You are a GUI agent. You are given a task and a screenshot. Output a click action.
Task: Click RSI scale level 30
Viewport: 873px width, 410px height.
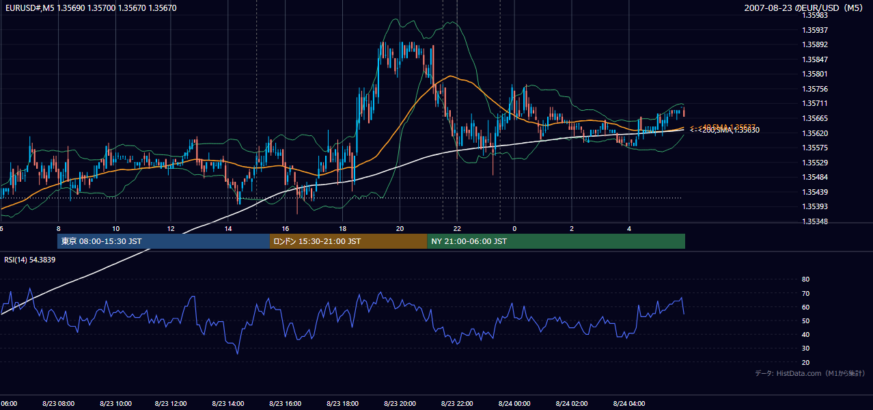coord(805,348)
